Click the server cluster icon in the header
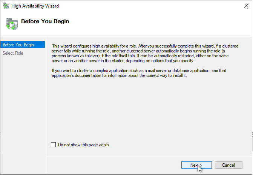 tap(11, 23)
